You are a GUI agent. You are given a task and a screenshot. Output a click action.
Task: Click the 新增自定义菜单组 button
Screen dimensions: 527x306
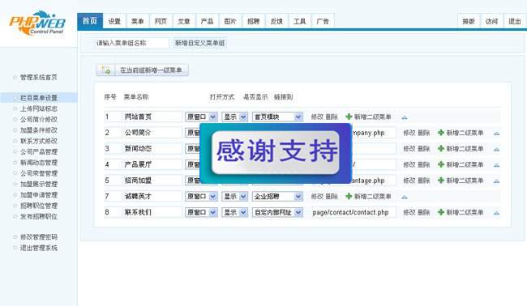coord(200,43)
